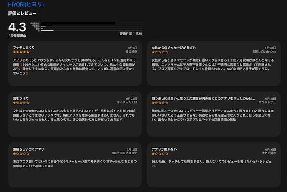Click the one-star rating of 女性からのメッセージがうざい review
The height and width of the screenshot is (192, 287).
160,53
